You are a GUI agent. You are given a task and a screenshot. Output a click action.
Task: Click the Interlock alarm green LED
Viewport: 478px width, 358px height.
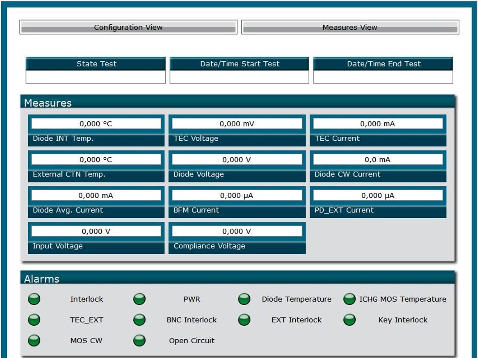click(x=34, y=299)
